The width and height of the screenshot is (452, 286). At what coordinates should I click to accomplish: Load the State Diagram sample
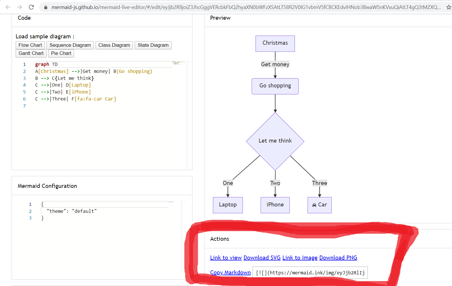153,45
